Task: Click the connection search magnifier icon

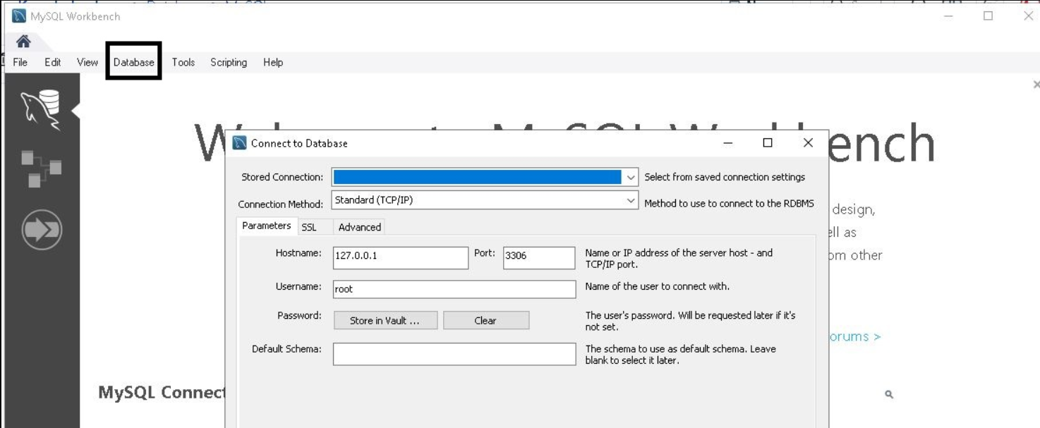Action: (889, 394)
